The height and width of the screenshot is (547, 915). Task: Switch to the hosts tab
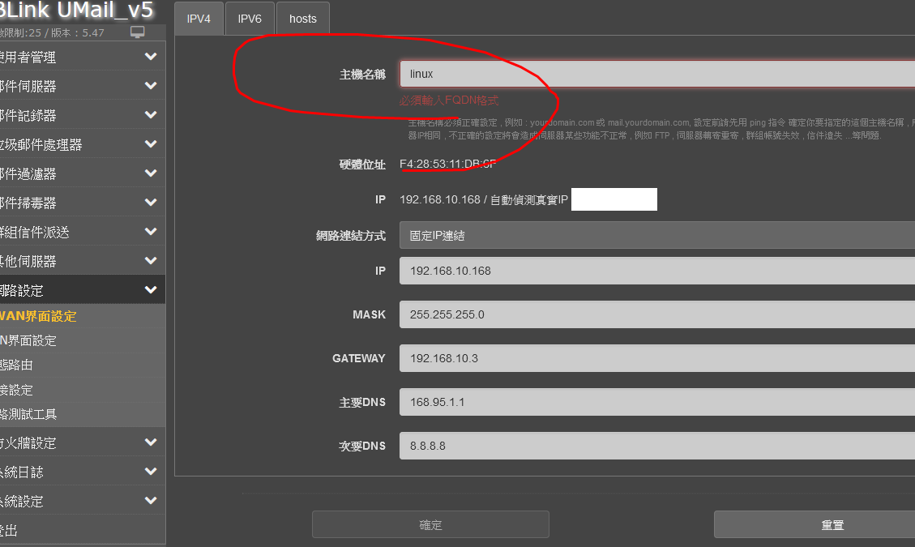303,19
